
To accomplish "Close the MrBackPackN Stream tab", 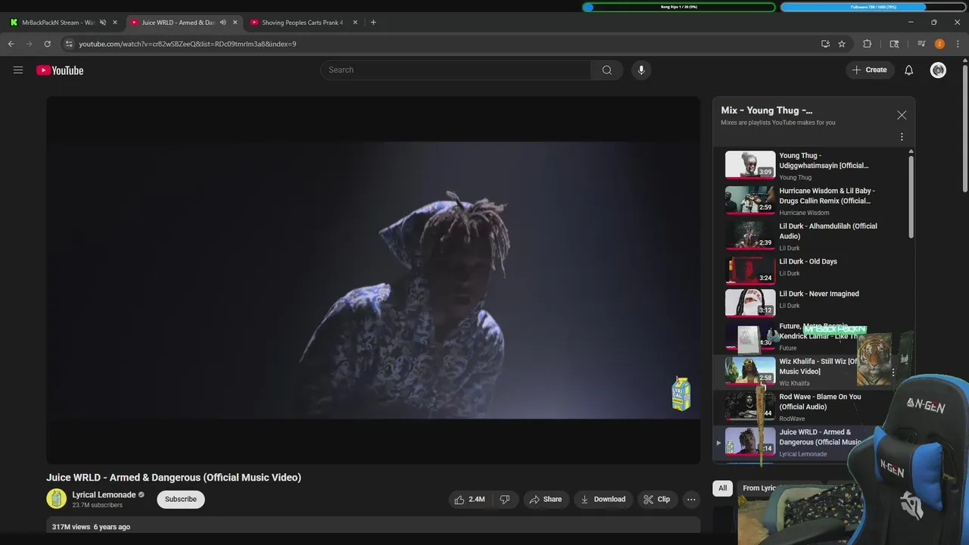I will tap(115, 22).
